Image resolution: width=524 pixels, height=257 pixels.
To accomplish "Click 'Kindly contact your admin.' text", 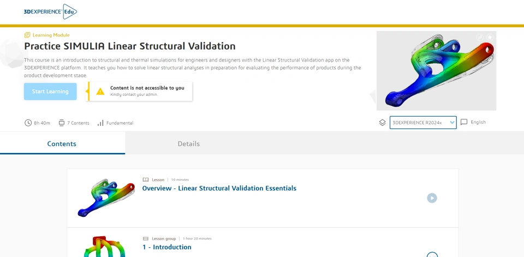I will pyautogui.click(x=134, y=95).
